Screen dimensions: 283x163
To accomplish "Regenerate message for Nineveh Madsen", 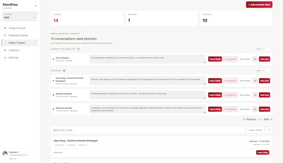I will (x=230, y=95).
